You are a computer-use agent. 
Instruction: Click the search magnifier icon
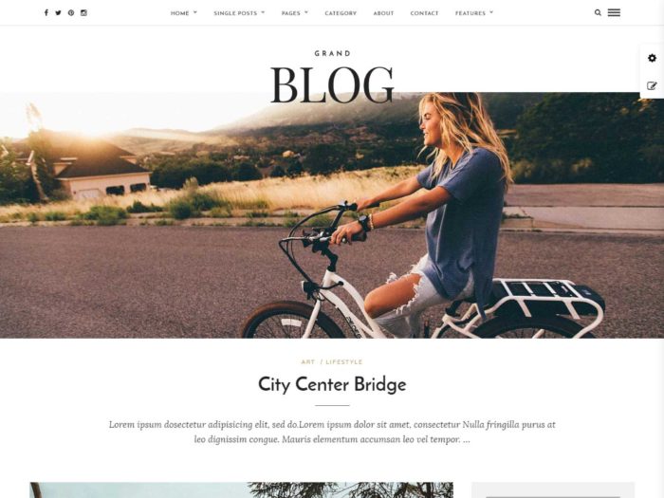[598, 12]
